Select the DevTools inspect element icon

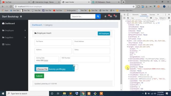tap(125, 14)
